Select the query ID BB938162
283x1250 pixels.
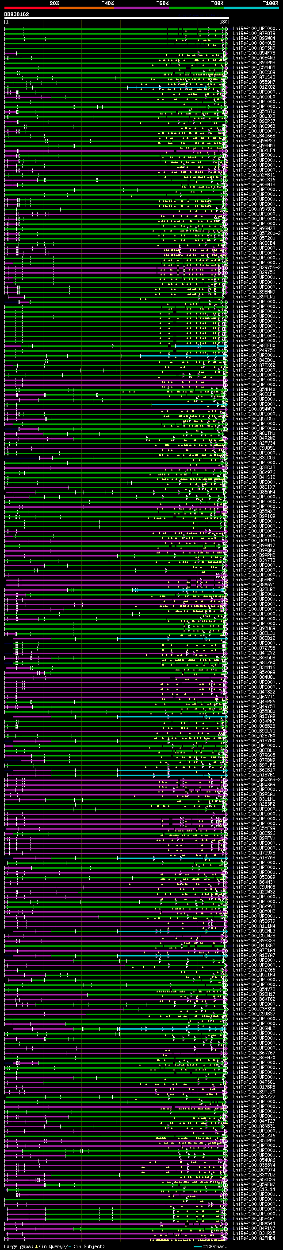pyautogui.click(x=16, y=15)
